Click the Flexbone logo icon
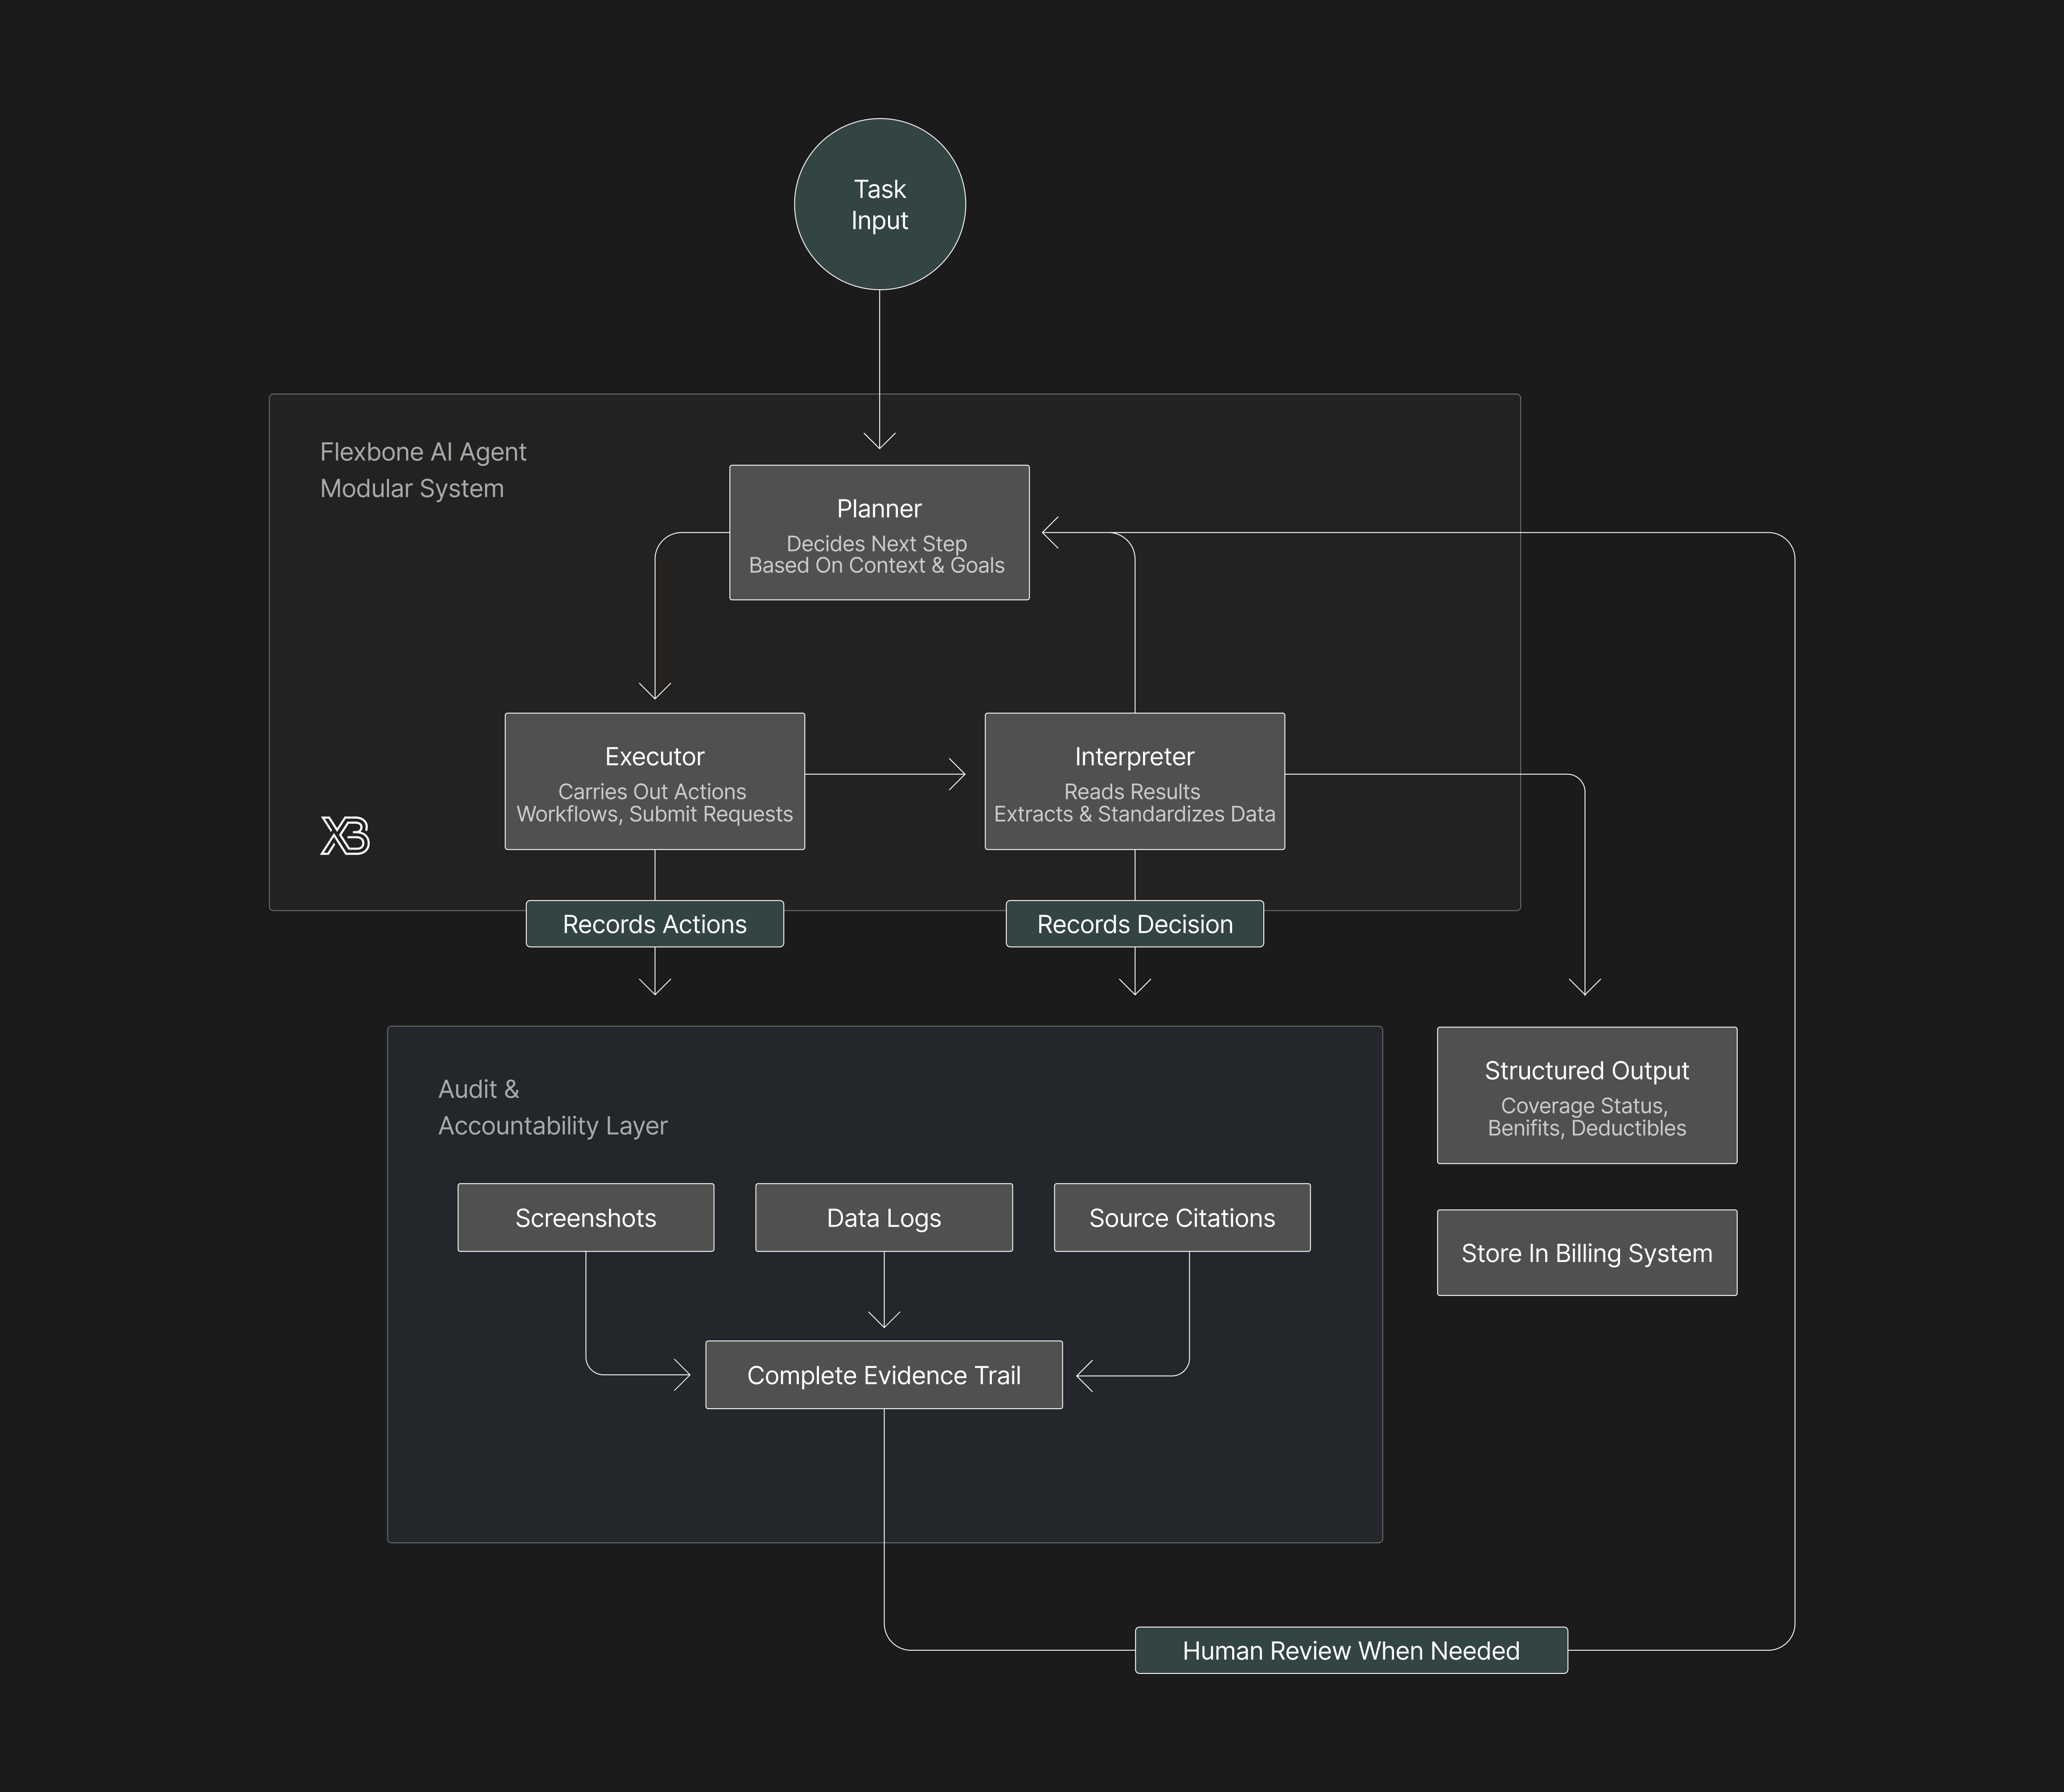The image size is (2064, 1792). point(345,835)
